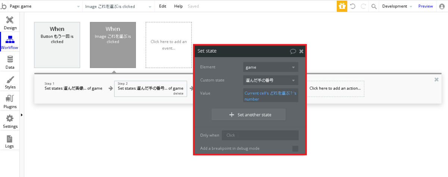Open the Help menu
This screenshot has width=448, height=177.
pos(178,6)
